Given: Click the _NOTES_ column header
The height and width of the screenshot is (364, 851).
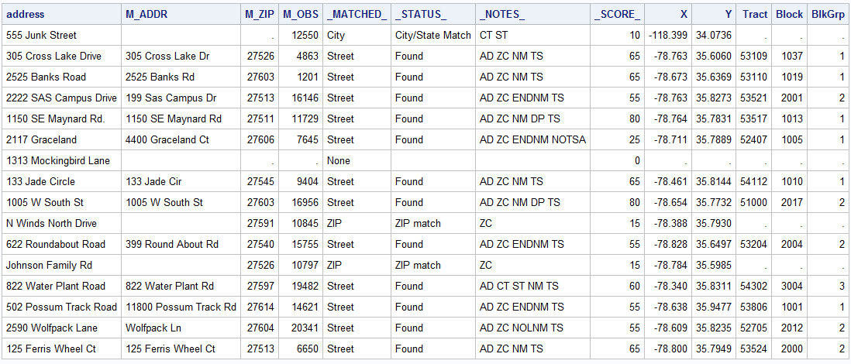Looking at the screenshot, I should 502,15.
